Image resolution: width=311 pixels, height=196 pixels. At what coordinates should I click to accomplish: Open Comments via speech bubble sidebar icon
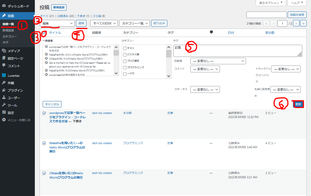[4, 66]
